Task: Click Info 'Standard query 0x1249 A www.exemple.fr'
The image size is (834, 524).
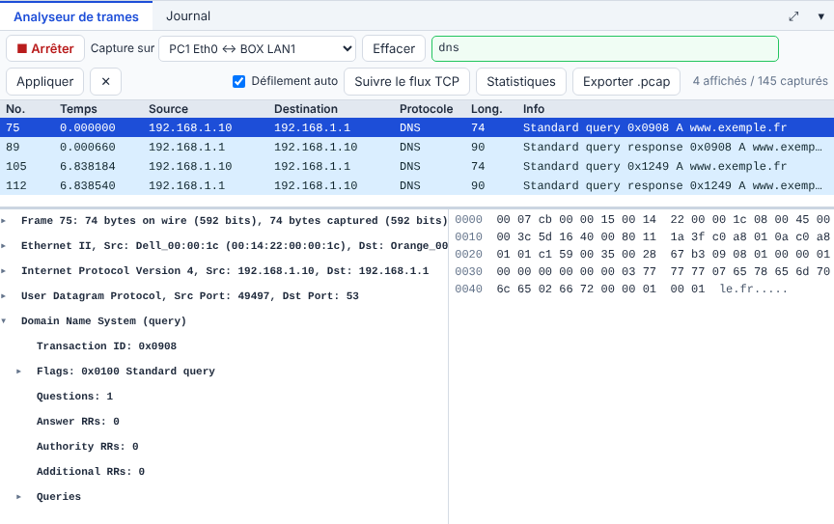Action: click(x=654, y=166)
